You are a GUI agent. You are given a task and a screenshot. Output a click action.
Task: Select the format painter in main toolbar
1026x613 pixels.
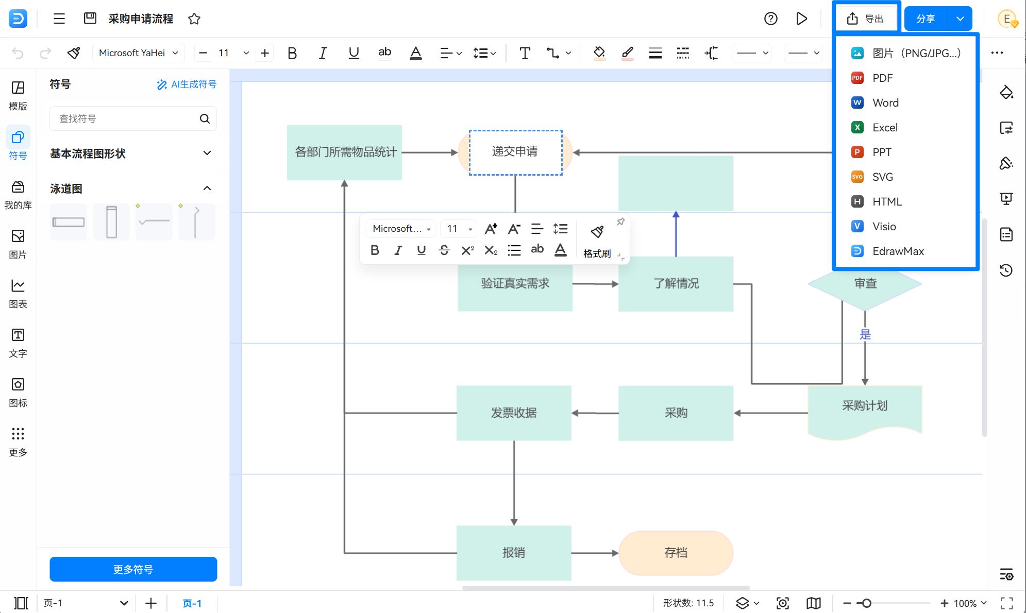click(74, 53)
